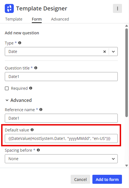
Task: Click the Add new question heading
Action: 22,33
